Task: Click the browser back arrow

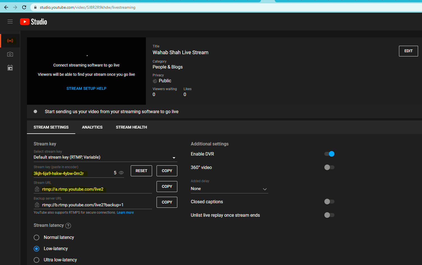Action: click(x=6, y=7)
